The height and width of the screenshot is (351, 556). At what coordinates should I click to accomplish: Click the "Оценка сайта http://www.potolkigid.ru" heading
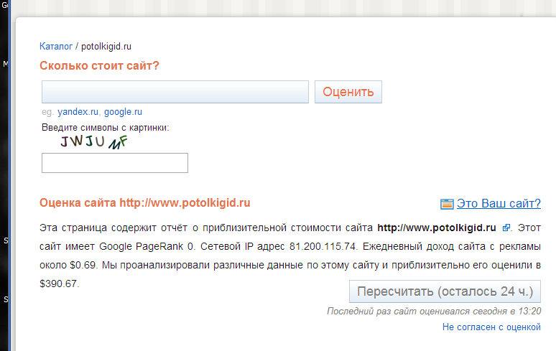pos(144,203)
